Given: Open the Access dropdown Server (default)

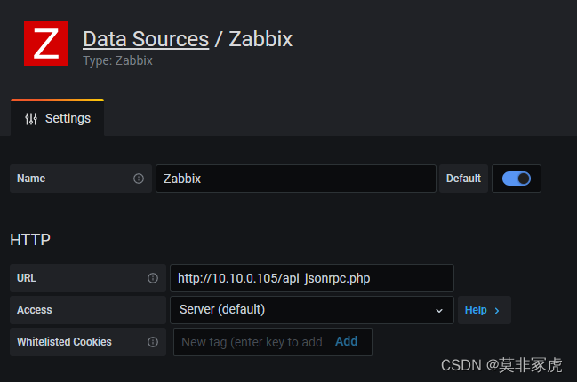Looking at the screenshot, I should click(312, 310).
